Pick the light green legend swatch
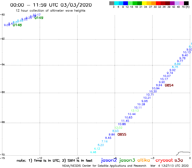Image resolution: width=192 pixels, height=168 pixels. click(130, 3)
